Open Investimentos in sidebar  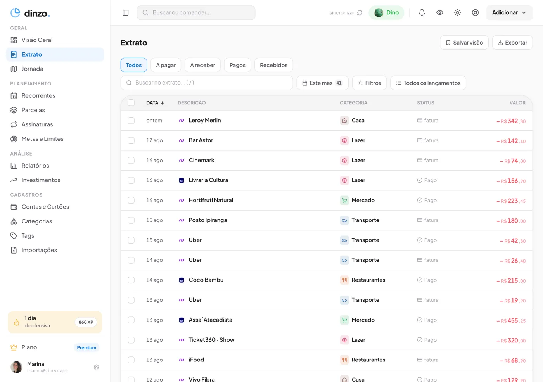[55, 180]
